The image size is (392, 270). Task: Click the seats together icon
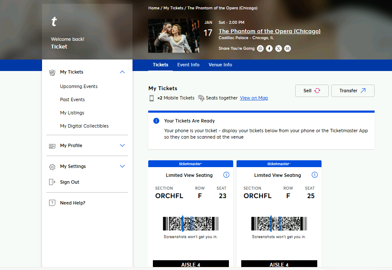[x=201, y=98]
